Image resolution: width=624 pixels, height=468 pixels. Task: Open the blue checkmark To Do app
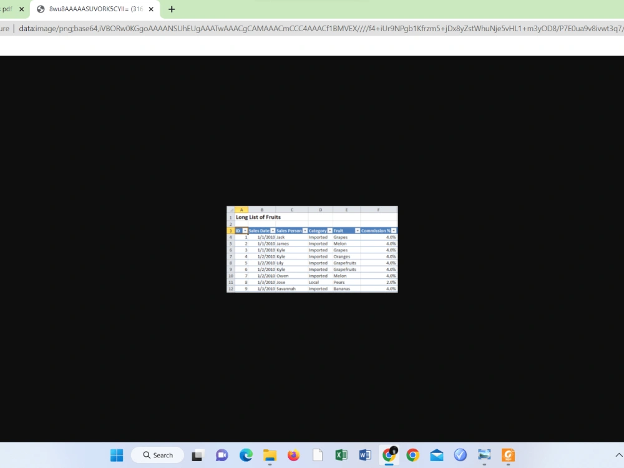click(x=461, y=455)
